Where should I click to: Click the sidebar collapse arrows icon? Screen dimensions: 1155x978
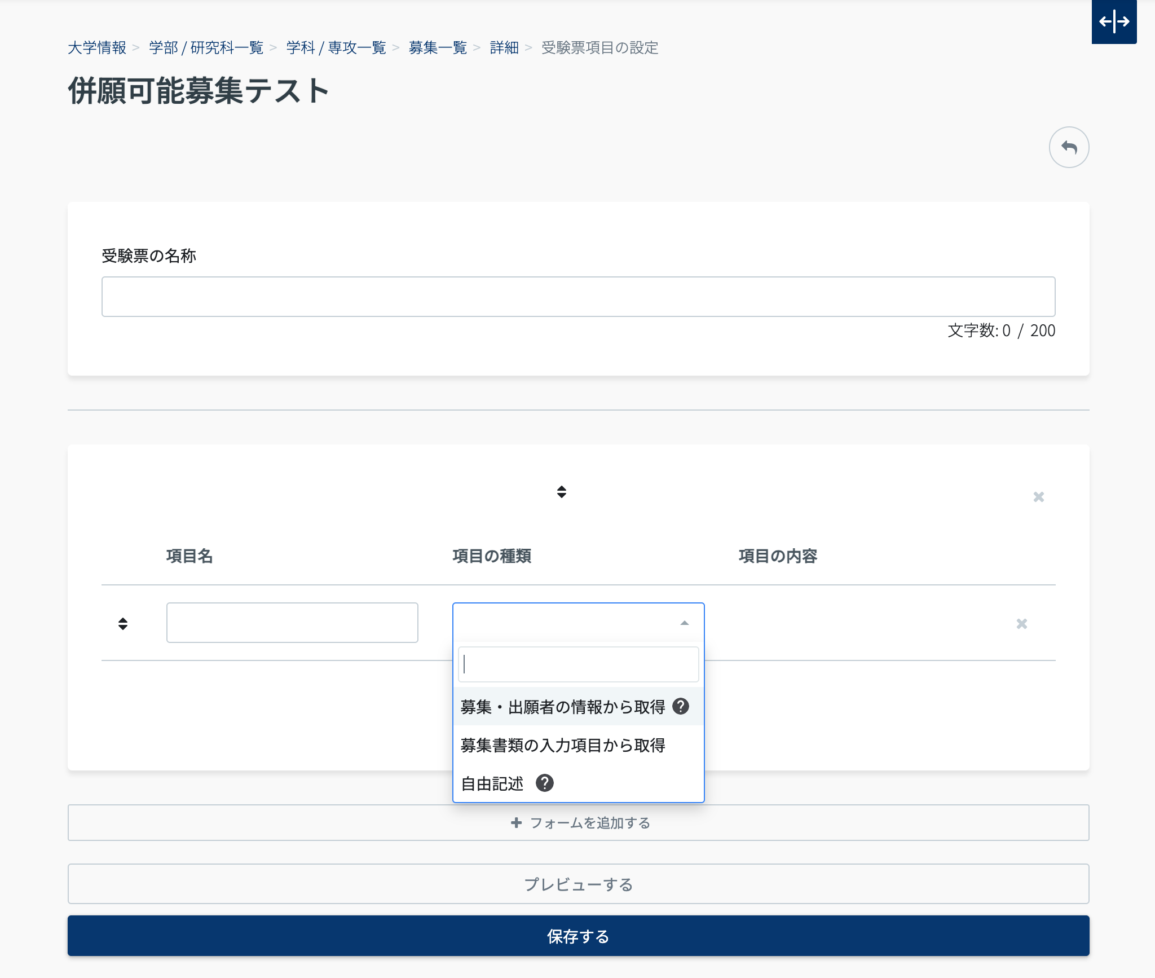pyautogui.click(x=1114, y=22)
